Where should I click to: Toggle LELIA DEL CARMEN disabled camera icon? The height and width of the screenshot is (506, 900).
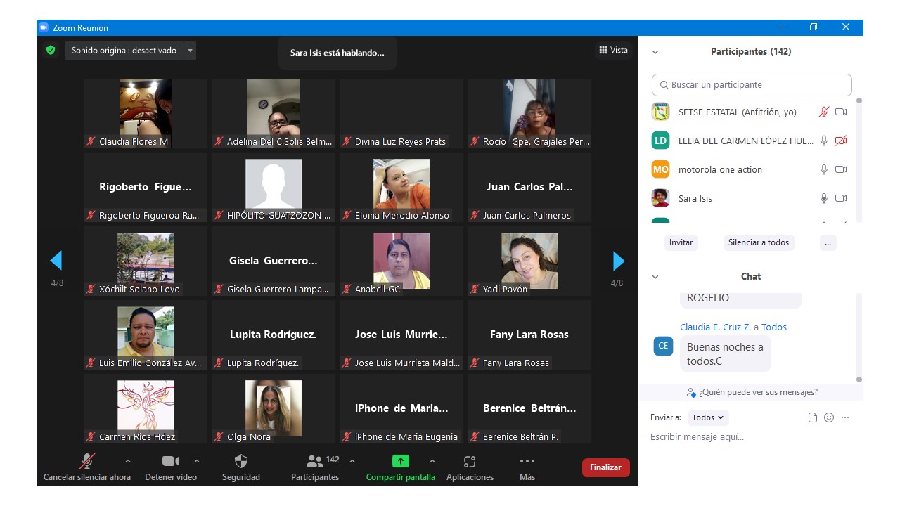[x=841, y=141]
